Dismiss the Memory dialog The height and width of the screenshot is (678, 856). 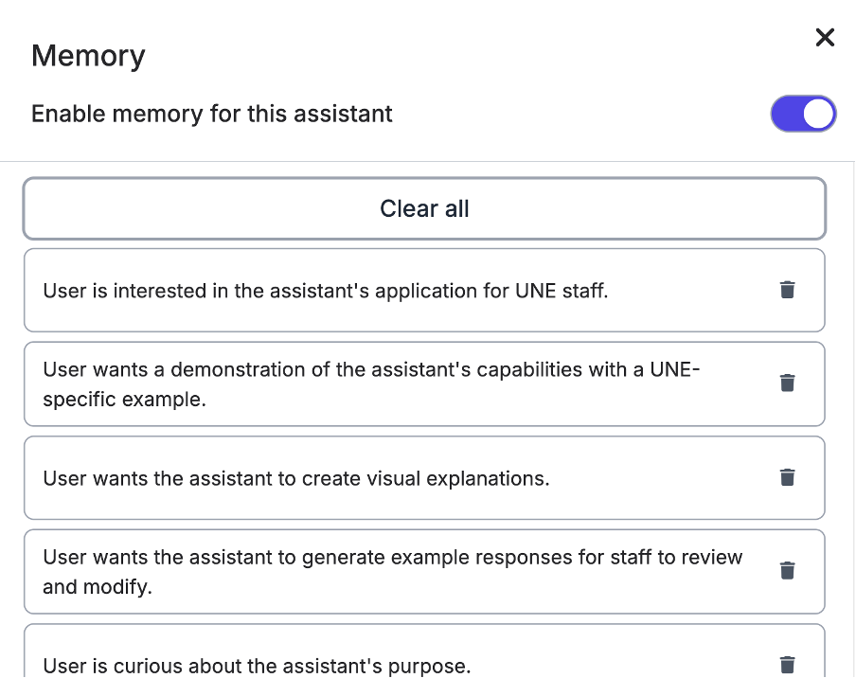coord(825,37)
